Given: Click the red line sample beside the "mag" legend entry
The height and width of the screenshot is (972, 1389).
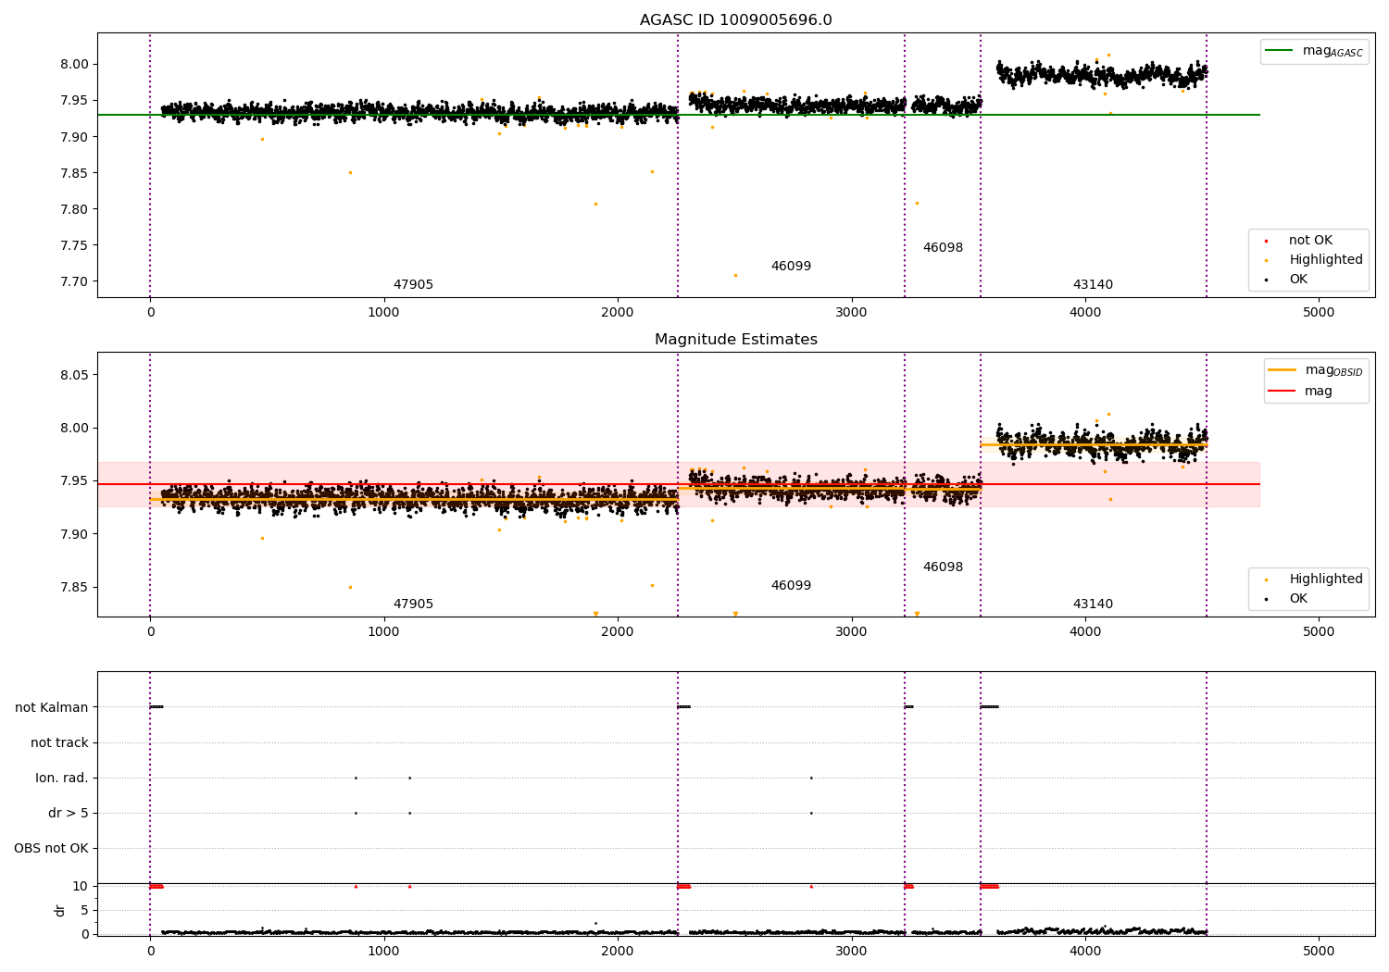Looking at the screenshot, I should tap(1283, 391).
